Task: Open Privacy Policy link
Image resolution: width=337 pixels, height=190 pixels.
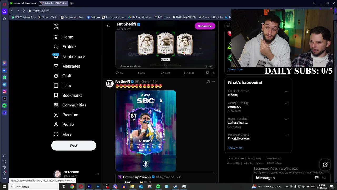Action: 255,159
